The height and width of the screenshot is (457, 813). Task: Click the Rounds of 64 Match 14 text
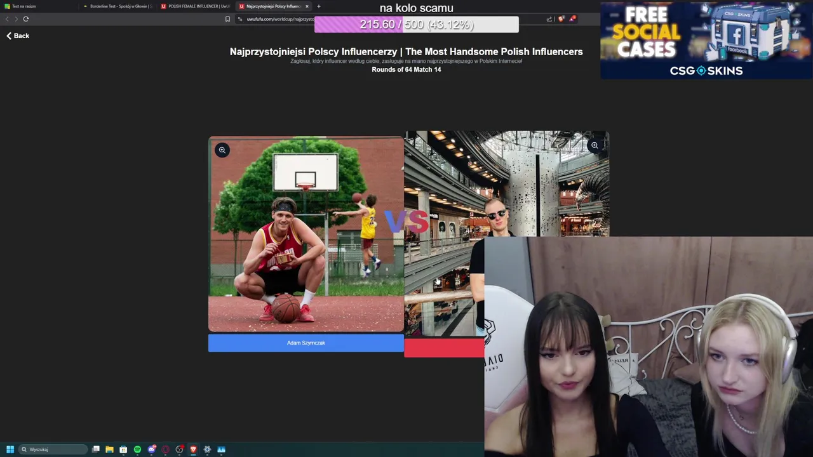(406, 70)
